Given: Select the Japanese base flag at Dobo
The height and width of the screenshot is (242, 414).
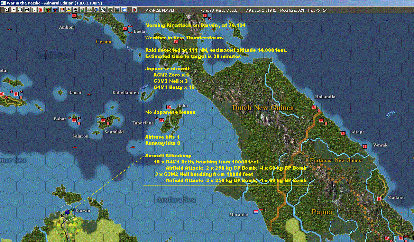Looking at the screenshot, I should (x=169, y=107).
